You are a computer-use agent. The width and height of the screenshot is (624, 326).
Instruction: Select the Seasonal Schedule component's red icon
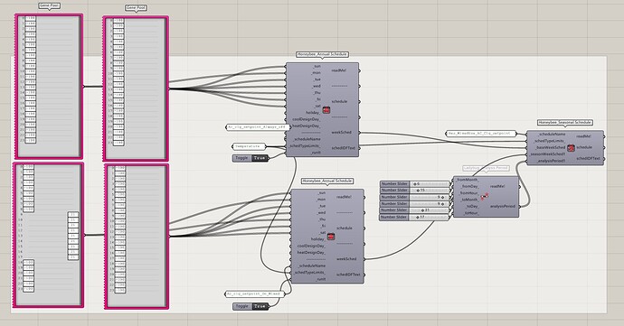571,148
